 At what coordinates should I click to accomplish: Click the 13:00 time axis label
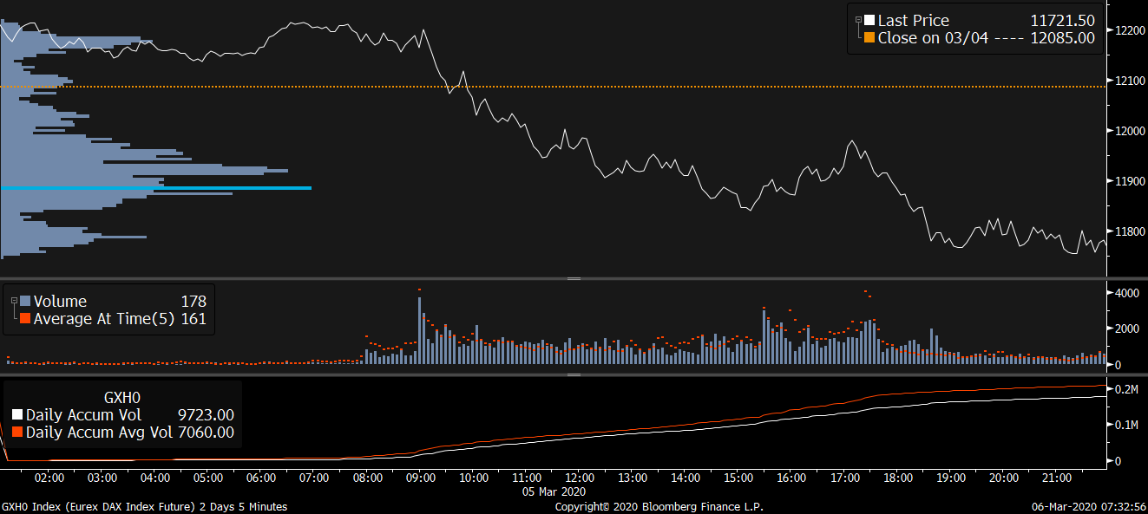633,478
